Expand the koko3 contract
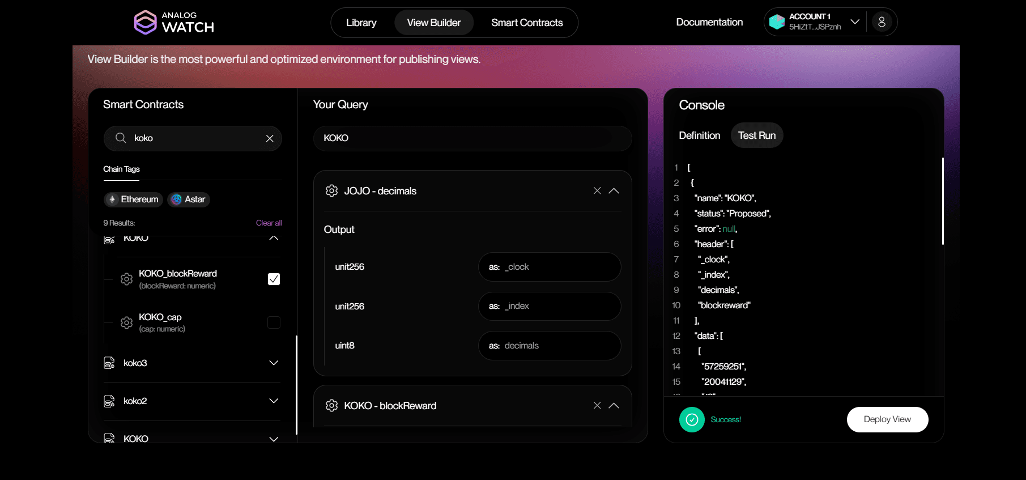 pos(274,363)
